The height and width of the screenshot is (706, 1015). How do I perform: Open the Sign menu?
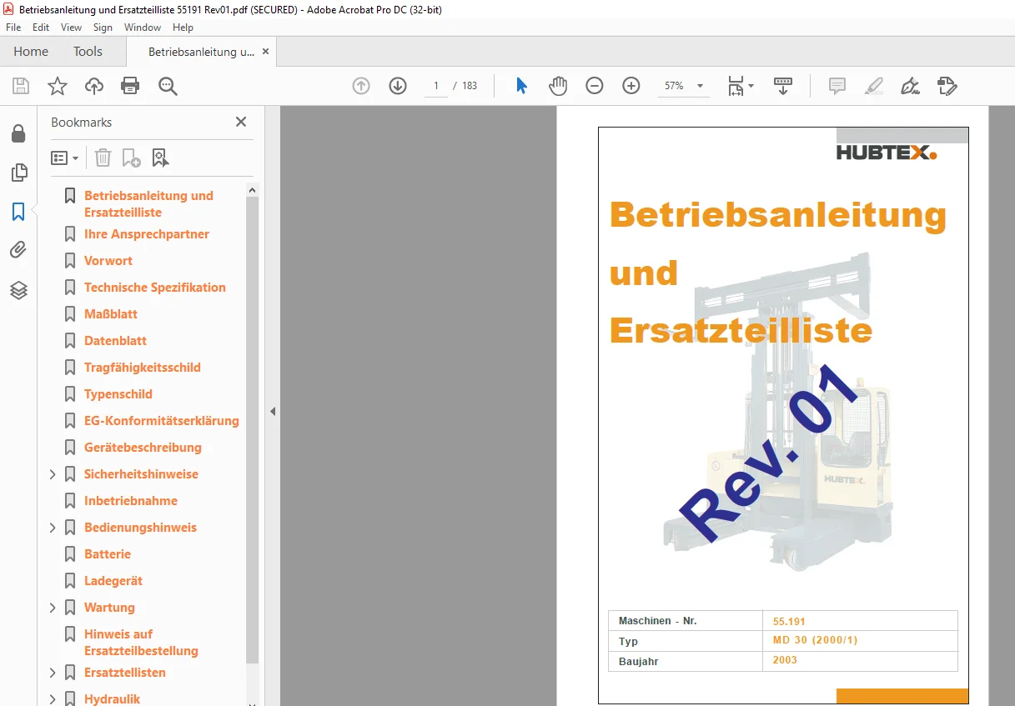click(x=103, y=28)
